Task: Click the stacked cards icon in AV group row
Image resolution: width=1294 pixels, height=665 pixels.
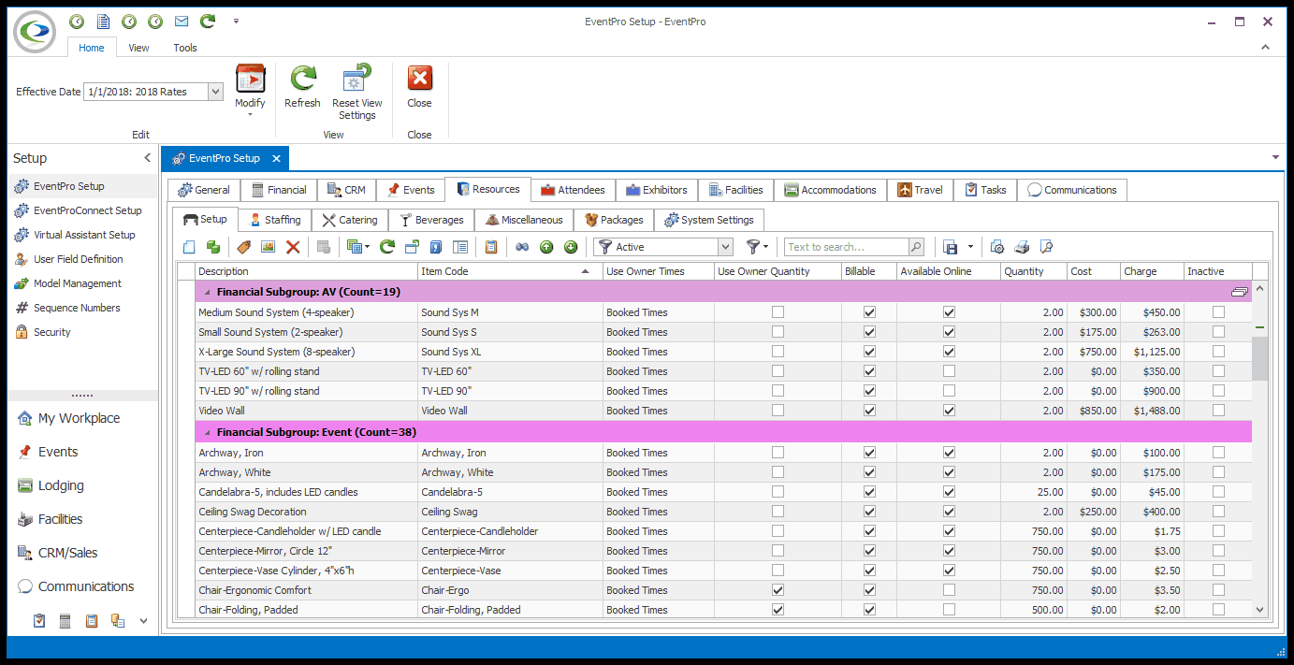Action: click(x=1240, y=292)
